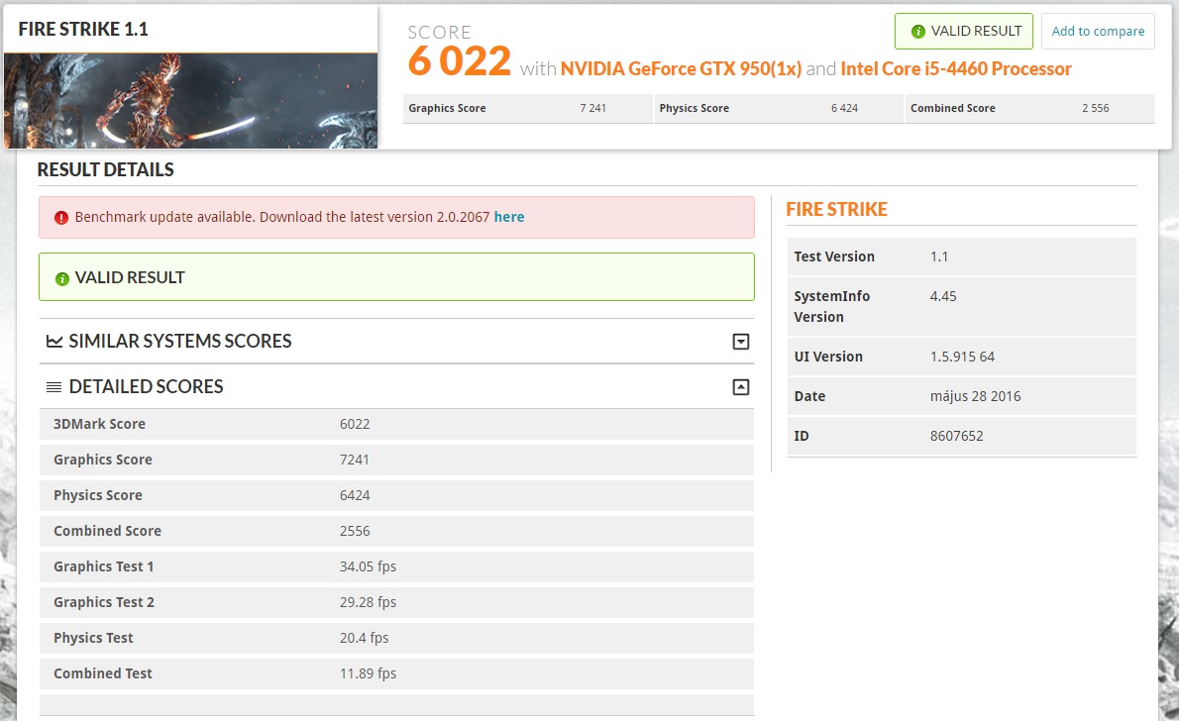
Task: Click the green info icon in VALID RESULT button
Action: (917, 32)
